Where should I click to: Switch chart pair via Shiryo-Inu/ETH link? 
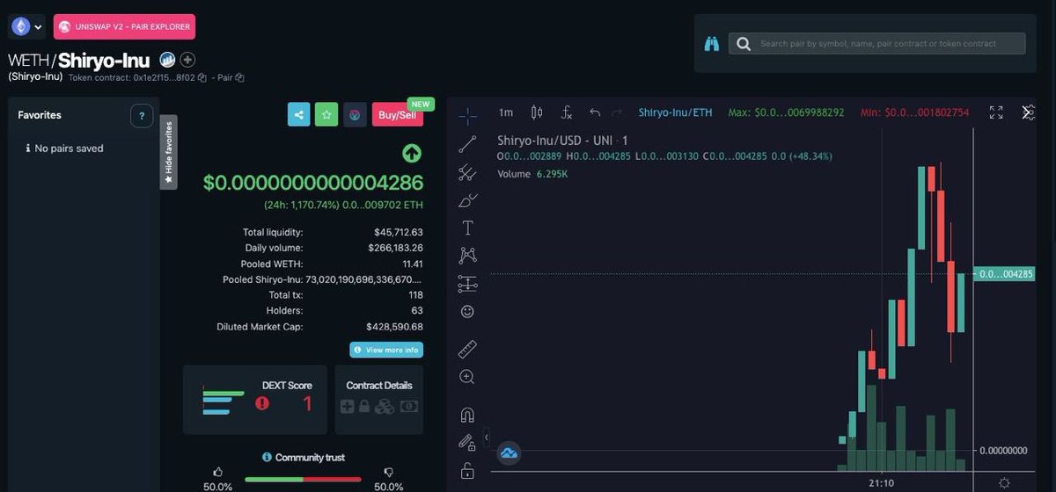[x=676, y=112]
